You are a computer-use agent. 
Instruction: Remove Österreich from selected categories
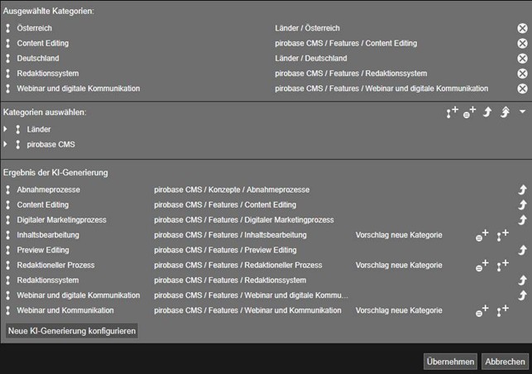pos(522,28)
